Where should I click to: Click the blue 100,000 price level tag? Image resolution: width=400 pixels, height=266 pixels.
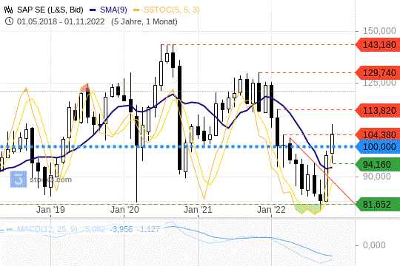378,147
